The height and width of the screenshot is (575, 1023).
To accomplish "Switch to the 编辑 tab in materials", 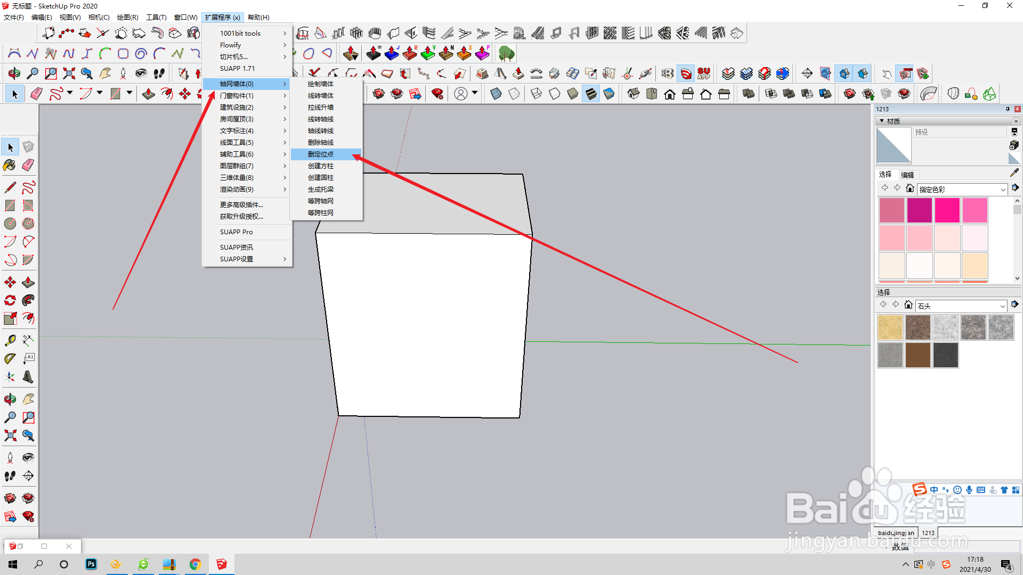I will [907, 175].
